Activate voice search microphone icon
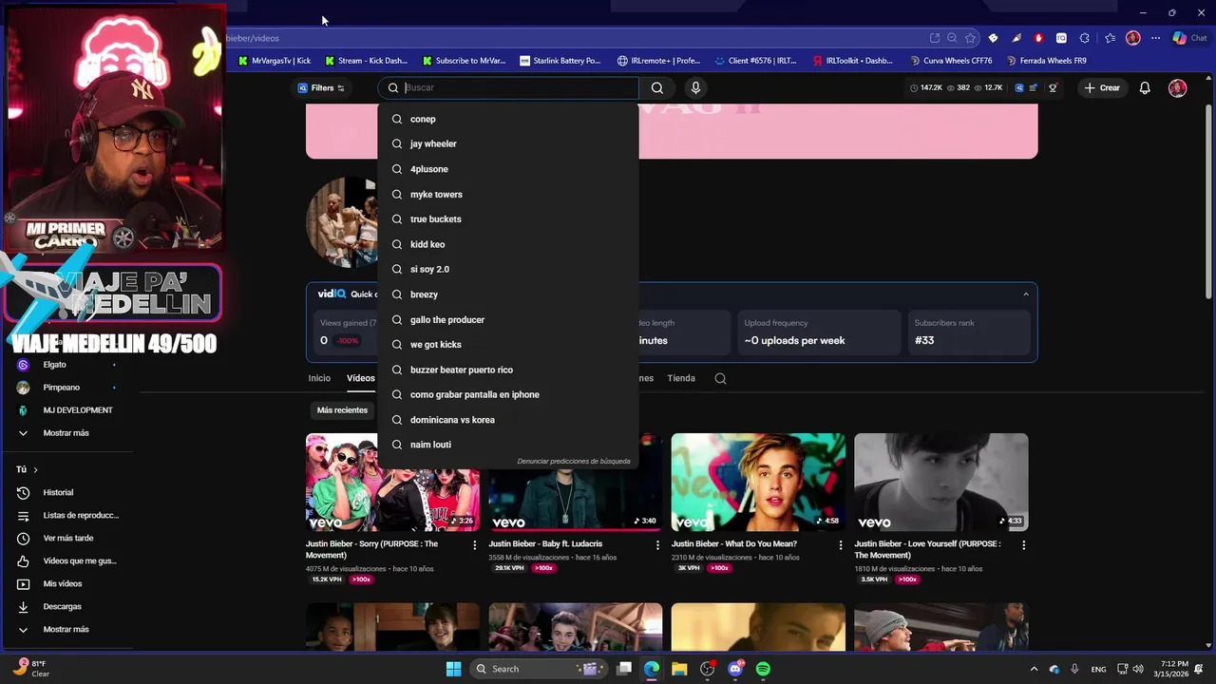The width and height of the screenshot is (1216, 684). 695,87
